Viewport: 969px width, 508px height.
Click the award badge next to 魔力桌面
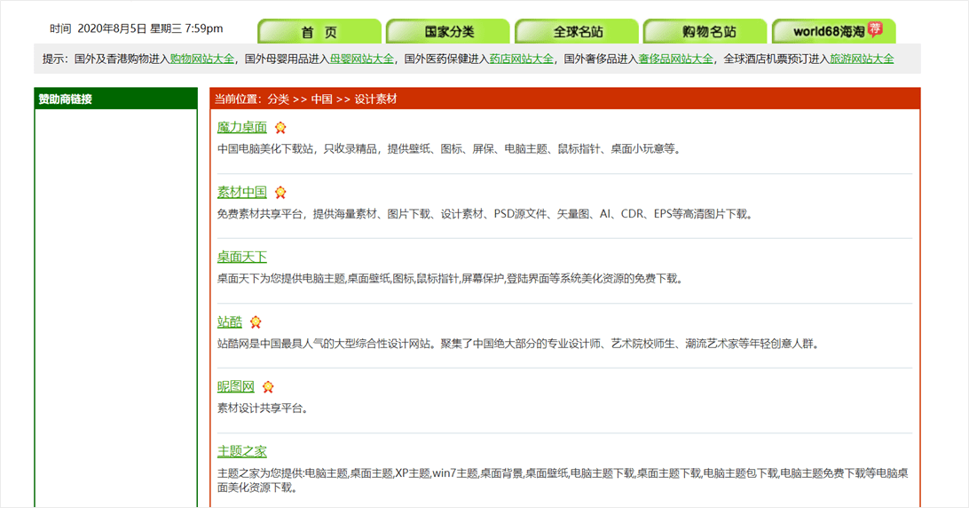(x=280, y=128)
